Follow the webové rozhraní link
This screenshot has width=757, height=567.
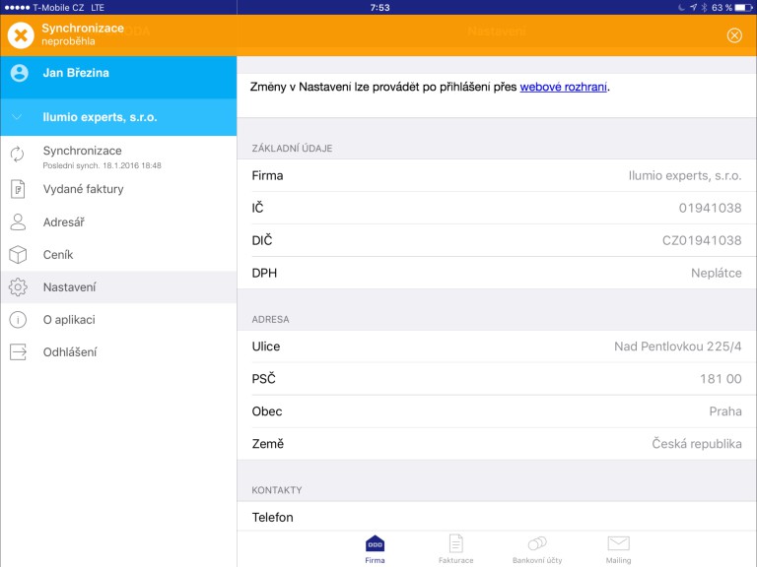click(563, 87)
